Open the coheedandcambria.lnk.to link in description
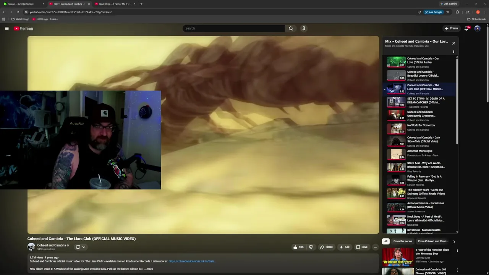 coord(192,261)
